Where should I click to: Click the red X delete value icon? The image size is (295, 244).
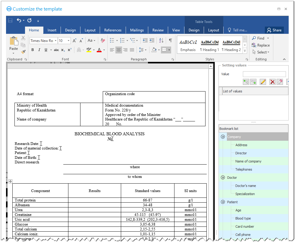point(272,82)
